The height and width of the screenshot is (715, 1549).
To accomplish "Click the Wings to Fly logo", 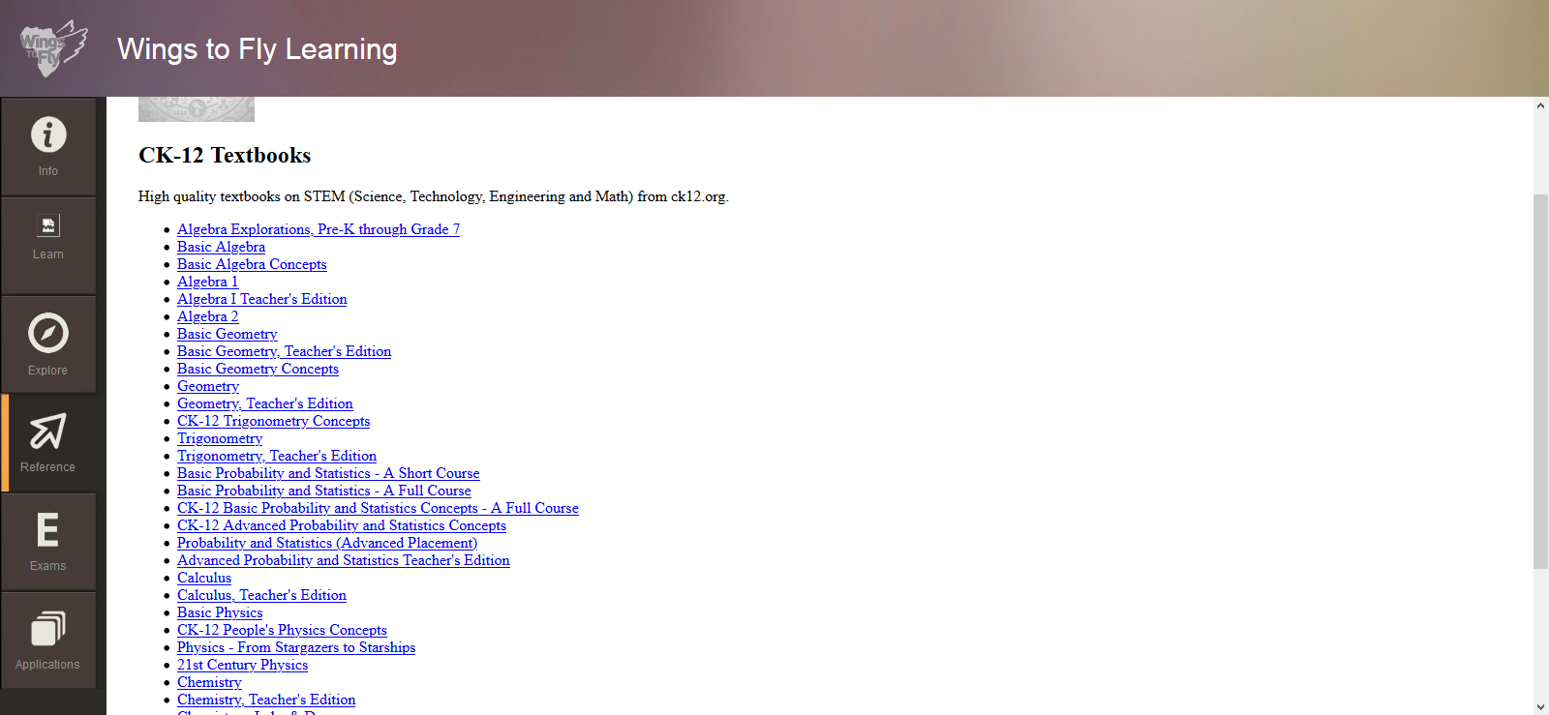I will click(53, 48).
